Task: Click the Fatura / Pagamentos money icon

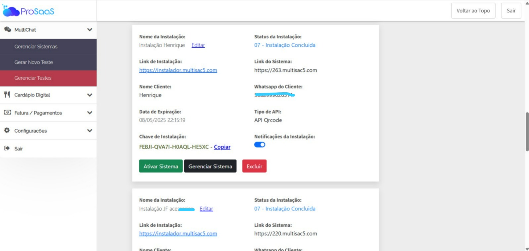Action: [7, 112]
